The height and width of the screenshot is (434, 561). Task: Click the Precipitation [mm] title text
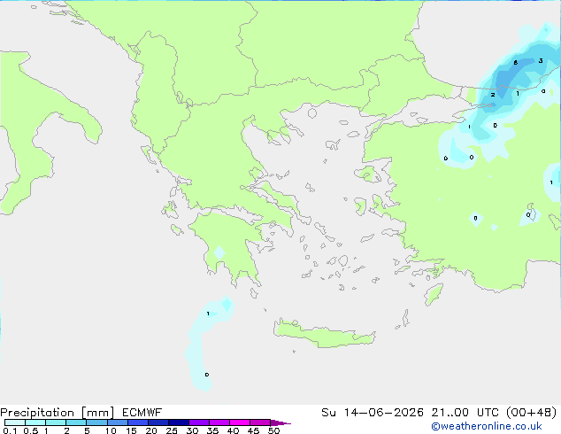tap(58, 413)
